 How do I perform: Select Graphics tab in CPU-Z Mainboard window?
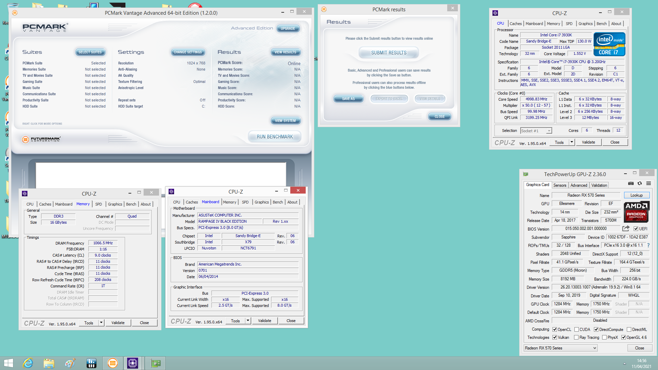pyautogui.click(x=261, y=202)
